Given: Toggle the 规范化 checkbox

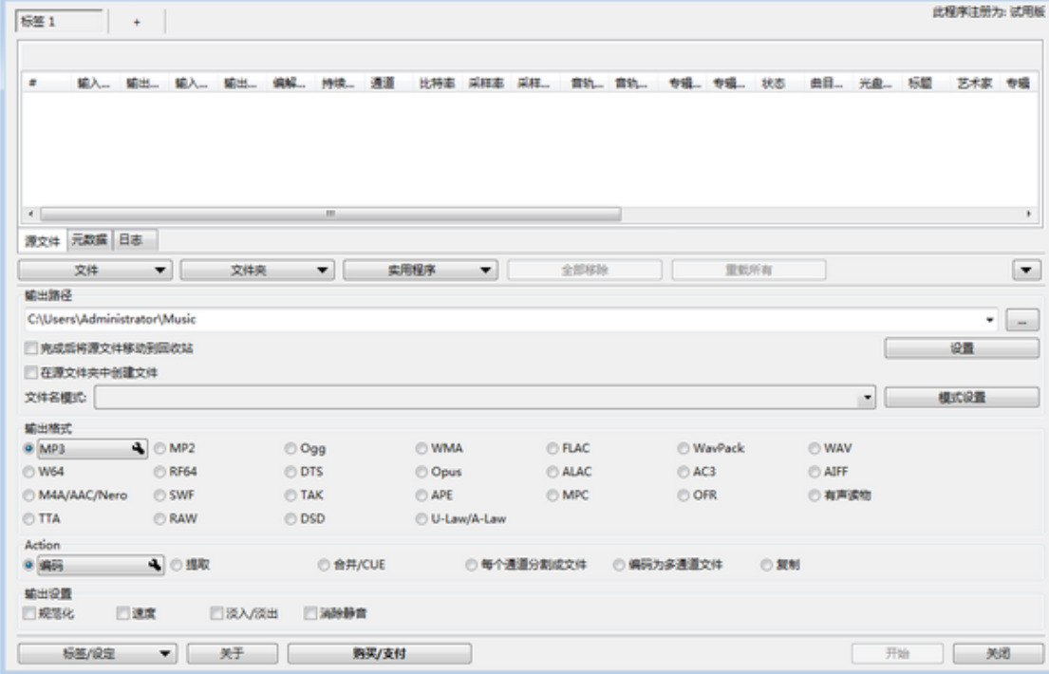Looking at the screenshot, I should (x=29, y=613).
